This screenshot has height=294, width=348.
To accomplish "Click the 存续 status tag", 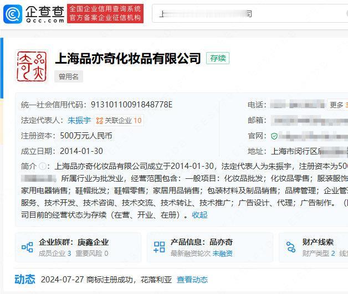I will tap(218, 58).
